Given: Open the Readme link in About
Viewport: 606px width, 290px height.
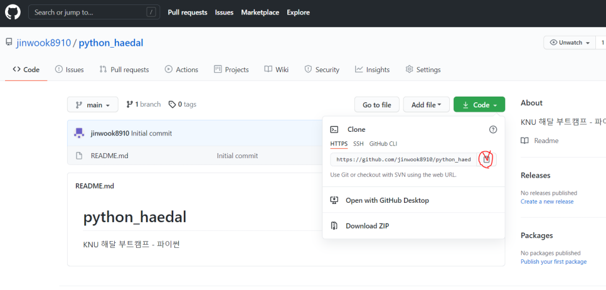Looking at the screenshot, I should (x=546, y=141).
